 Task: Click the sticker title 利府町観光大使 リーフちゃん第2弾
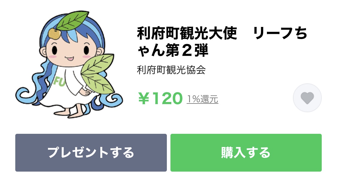coord(222,42)
